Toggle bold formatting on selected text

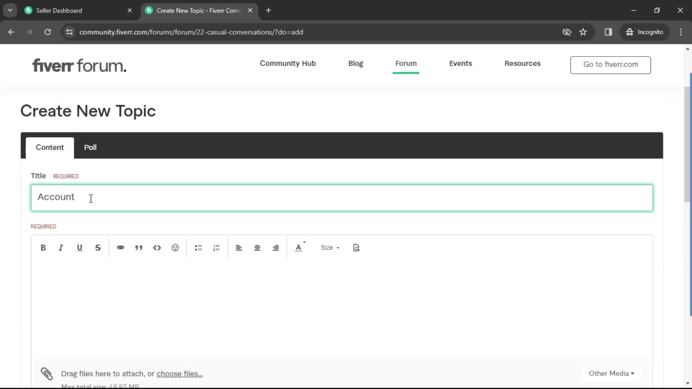43,247
